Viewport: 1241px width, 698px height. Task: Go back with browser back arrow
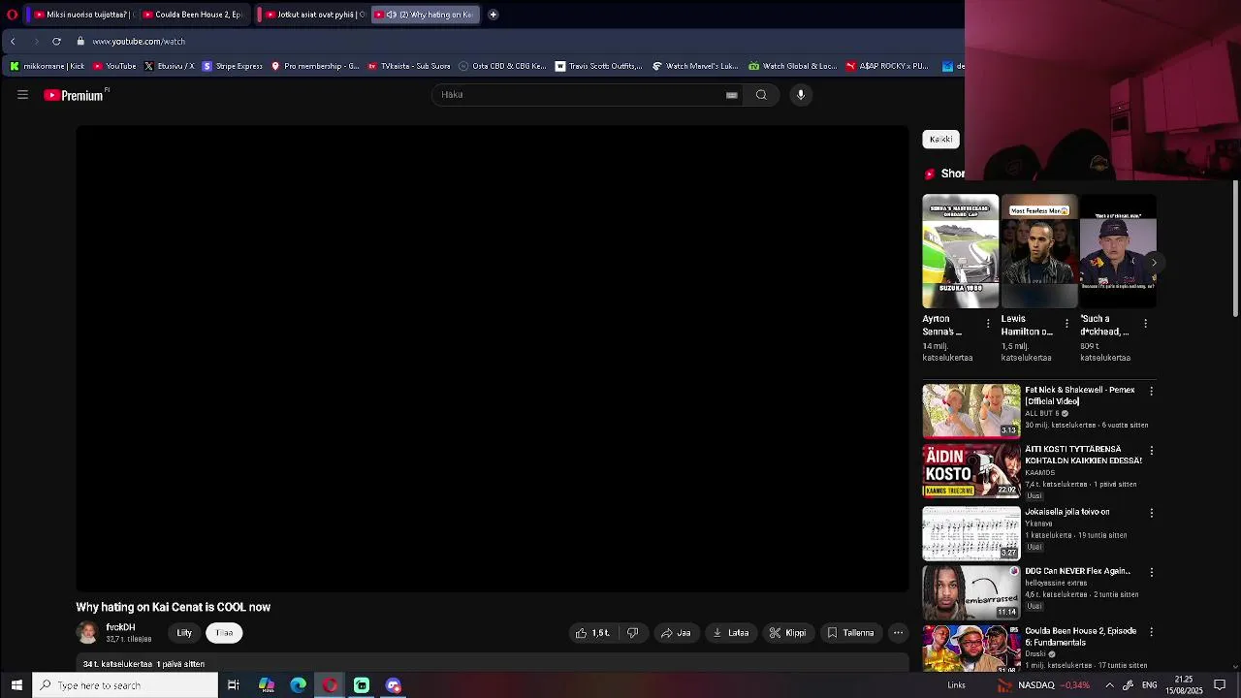(13, 42)
